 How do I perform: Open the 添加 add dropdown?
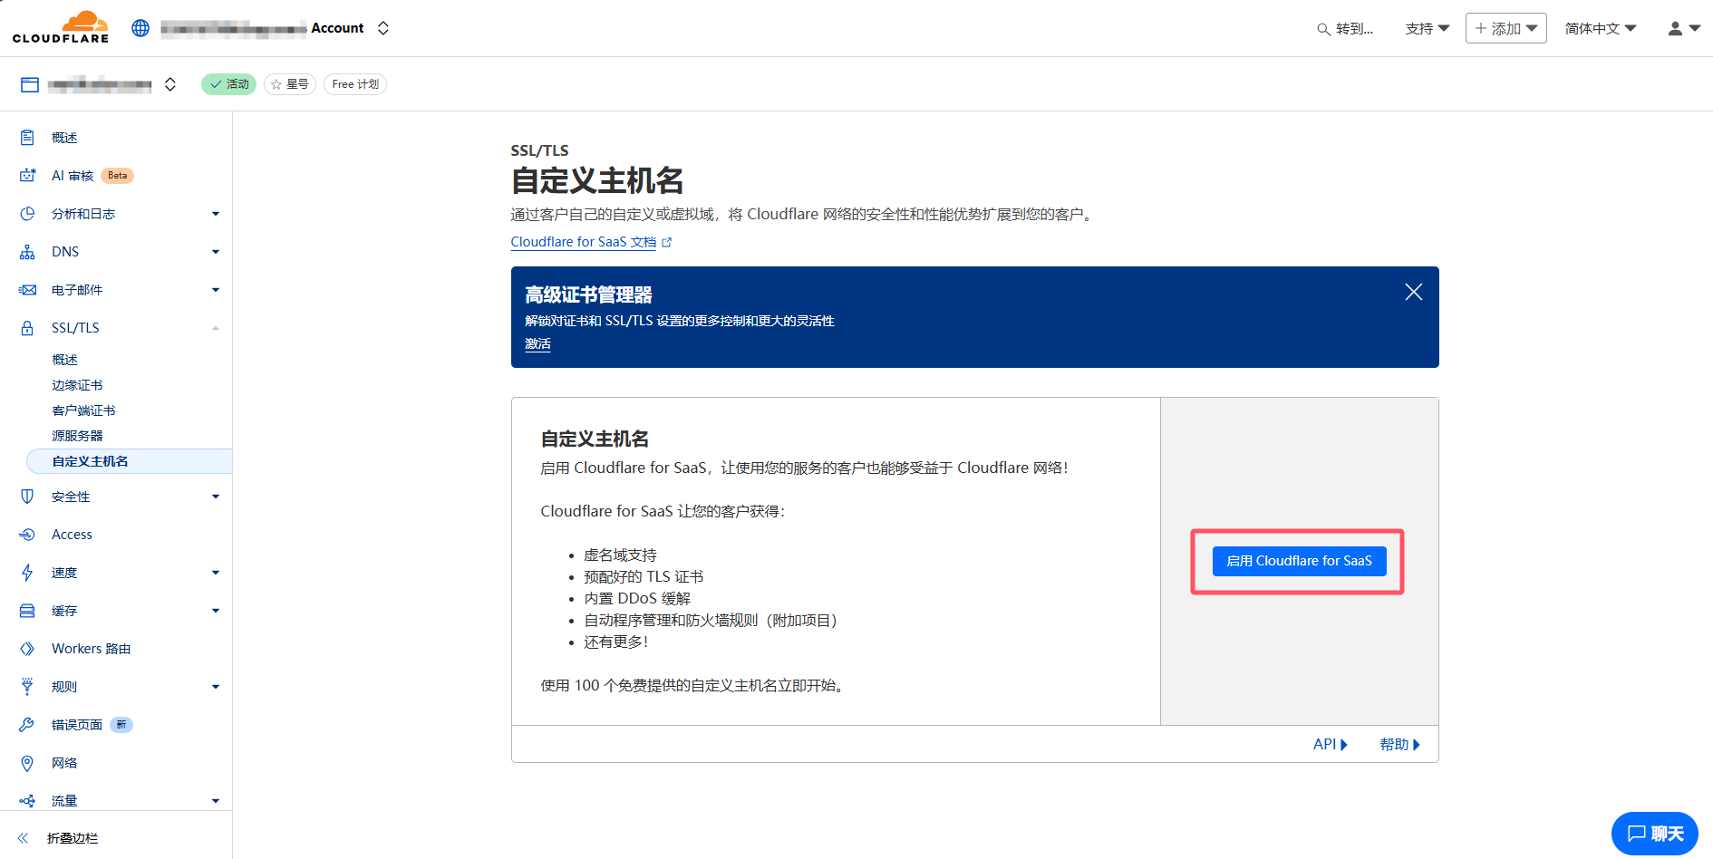tap(1506, 28)
